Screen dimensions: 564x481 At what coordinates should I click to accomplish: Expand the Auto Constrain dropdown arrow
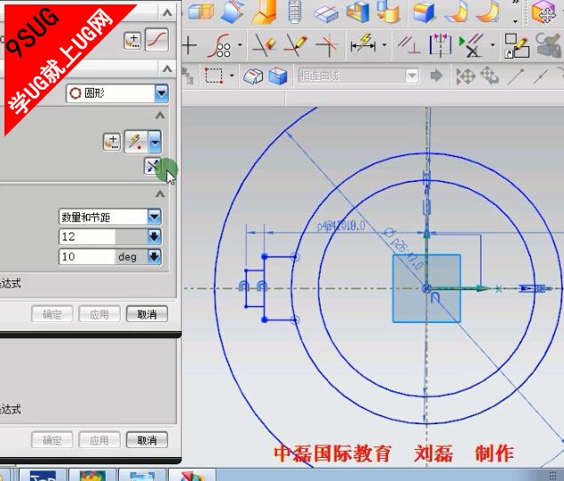click(x=493, y=45)
